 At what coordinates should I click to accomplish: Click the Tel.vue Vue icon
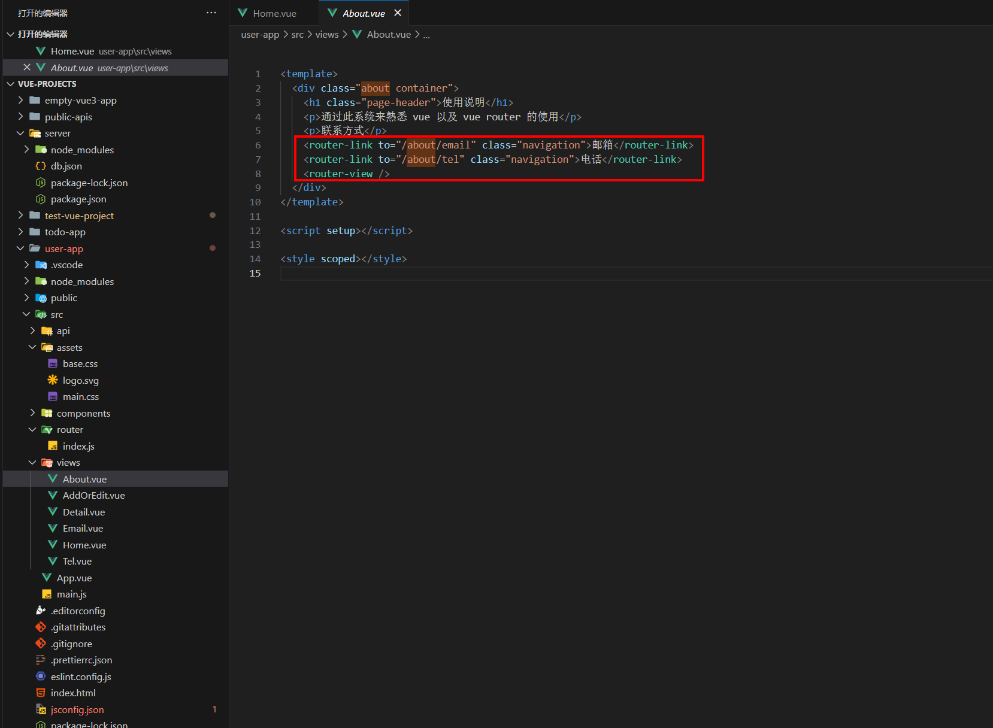(53, 561)
